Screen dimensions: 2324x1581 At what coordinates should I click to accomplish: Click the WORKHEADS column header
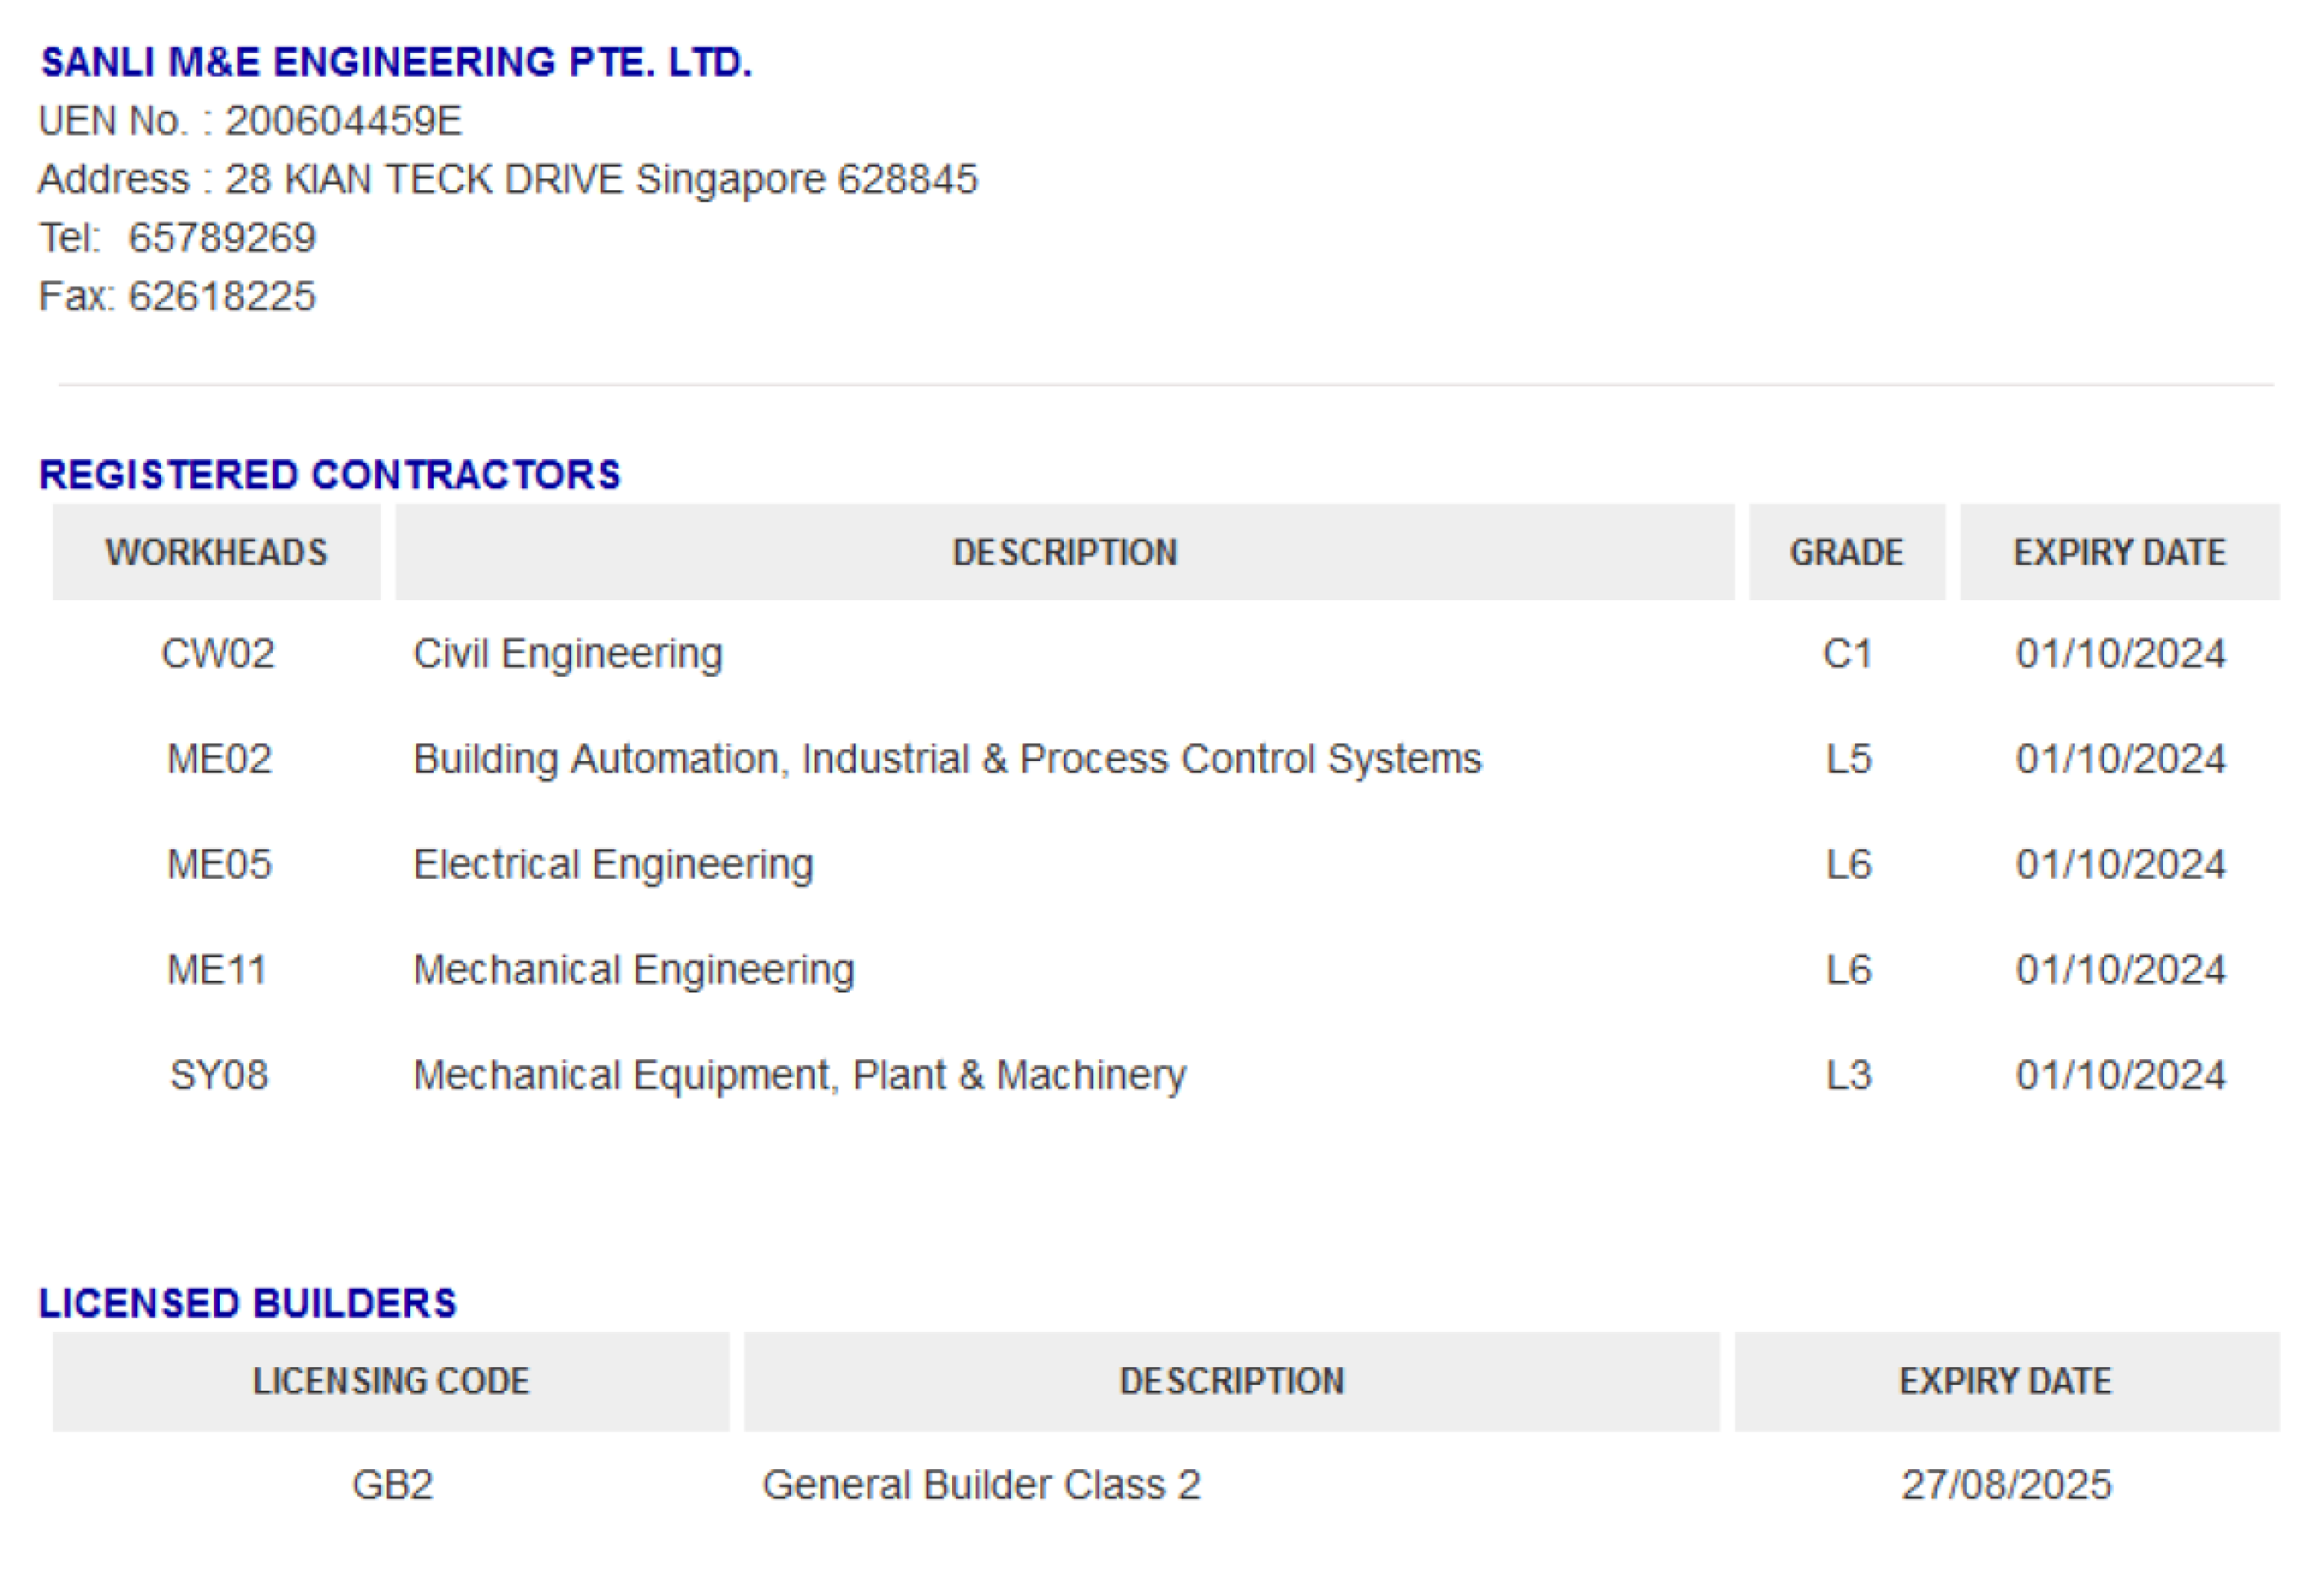216,553
